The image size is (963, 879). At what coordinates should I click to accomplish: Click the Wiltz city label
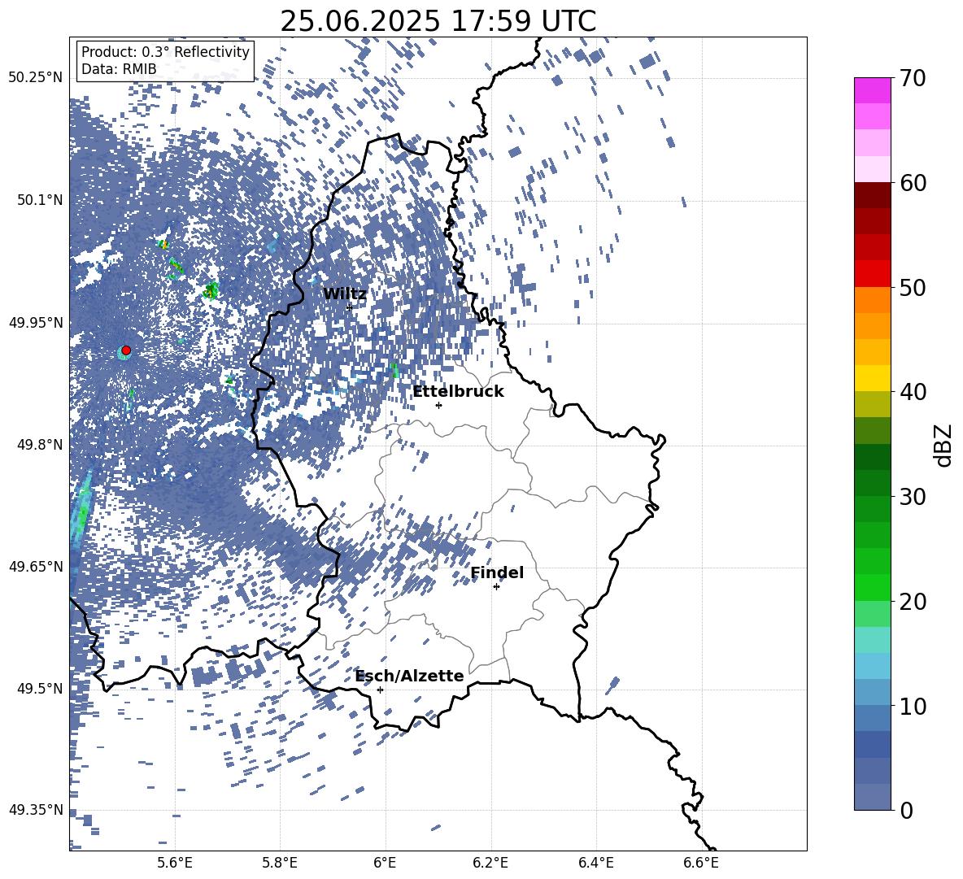coord(345,294)
